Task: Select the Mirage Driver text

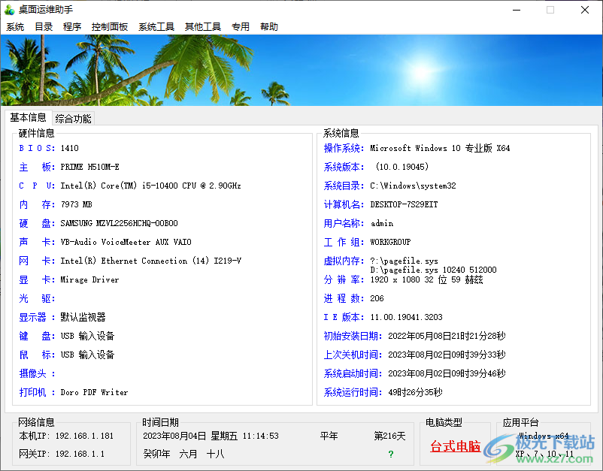Action: click(89, 279)
